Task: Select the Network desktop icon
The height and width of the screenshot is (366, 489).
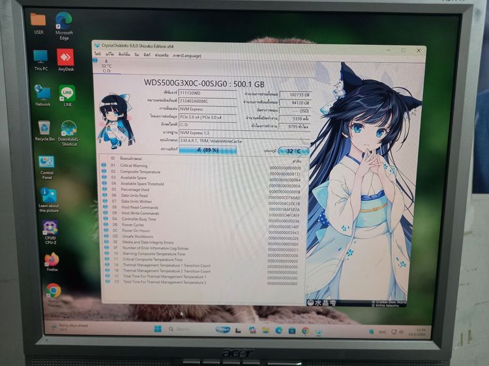Action: (x=43, y=96)
